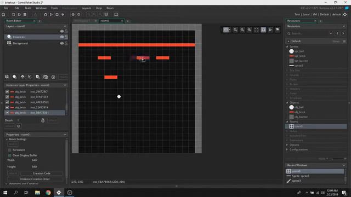This screenshot has width=351, height=197.
Task: Click the Creation Code button
Action: pyautogui.click(x=42, y=173)
